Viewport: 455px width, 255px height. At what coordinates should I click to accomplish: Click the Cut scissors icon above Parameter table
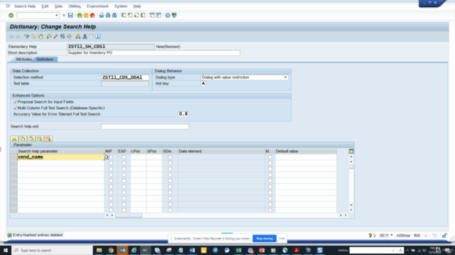coord(14,139)
